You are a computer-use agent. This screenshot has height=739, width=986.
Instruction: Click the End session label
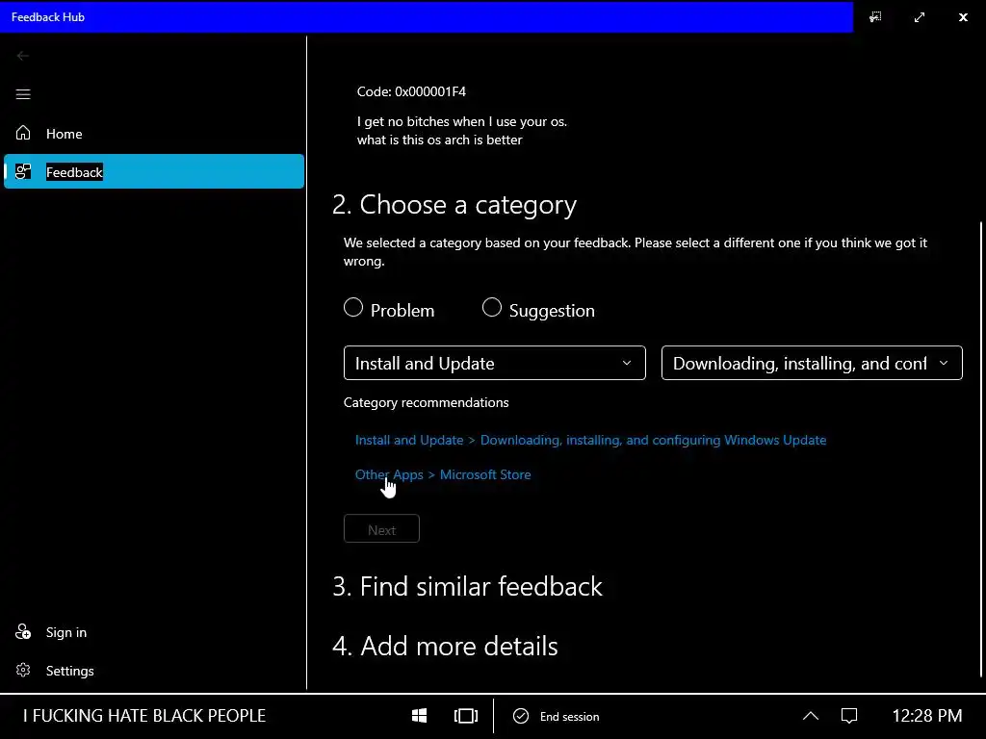click(x=570, y=716)
